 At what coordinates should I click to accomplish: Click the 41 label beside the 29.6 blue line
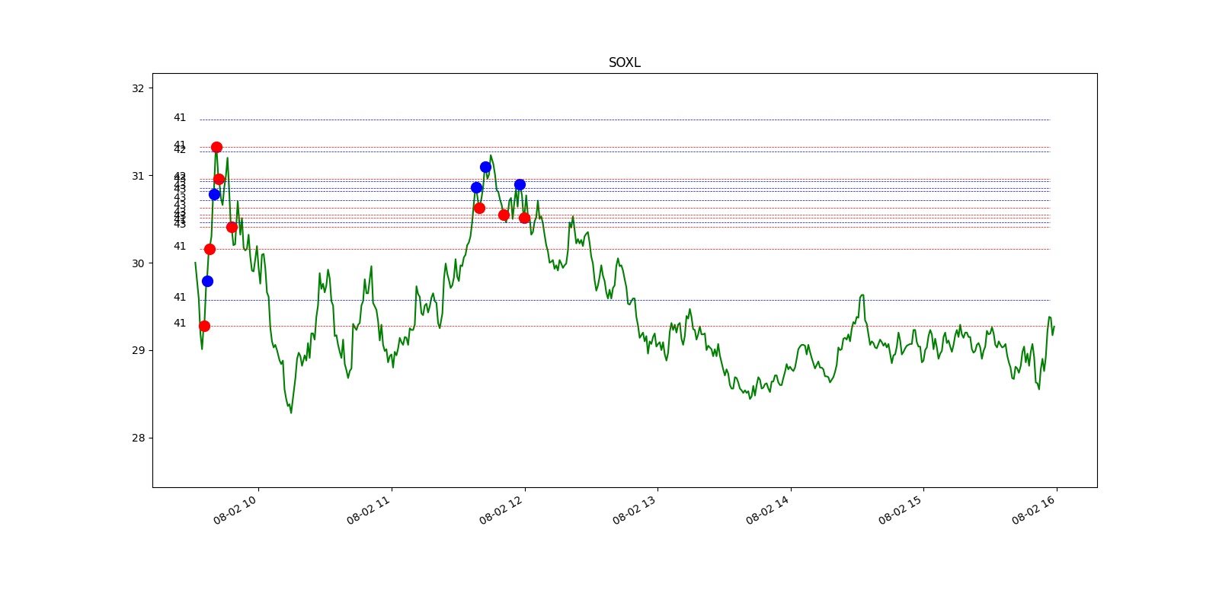tap(180, 298)
